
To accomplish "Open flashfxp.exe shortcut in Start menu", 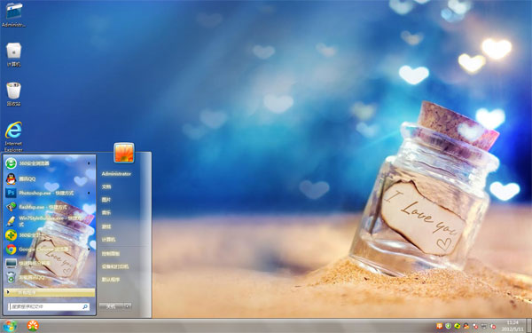I will click(x=49, y=207).
